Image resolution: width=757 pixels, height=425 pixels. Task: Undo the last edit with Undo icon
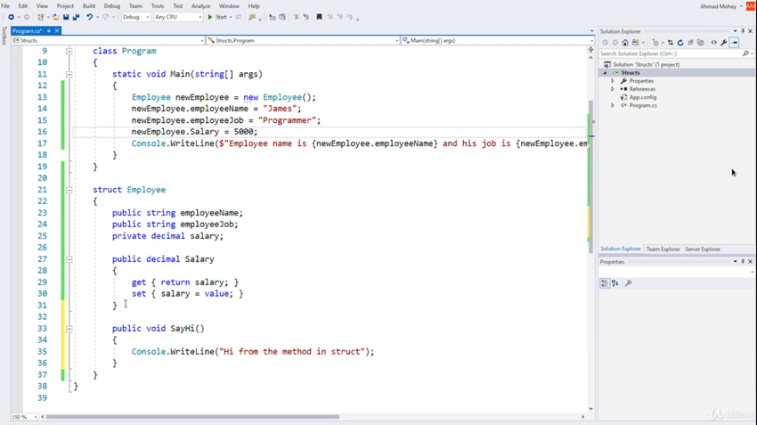[x=89, y=17]
